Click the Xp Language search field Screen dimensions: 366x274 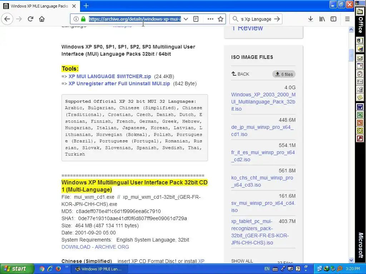[x=256, y=19]
